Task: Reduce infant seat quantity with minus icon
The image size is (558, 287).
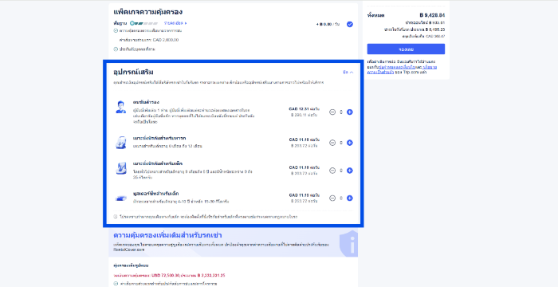Action: coord(332,143)
